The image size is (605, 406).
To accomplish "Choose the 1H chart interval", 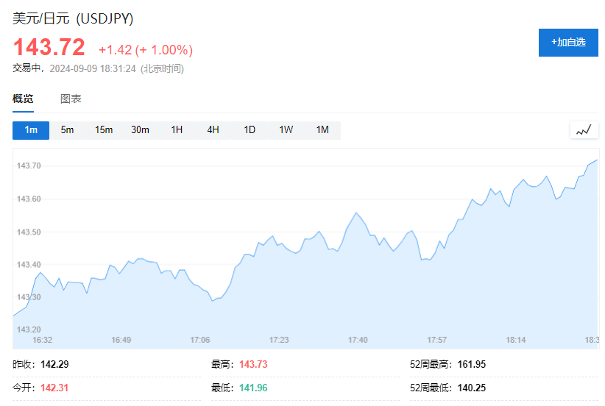I will coord(177,130).
